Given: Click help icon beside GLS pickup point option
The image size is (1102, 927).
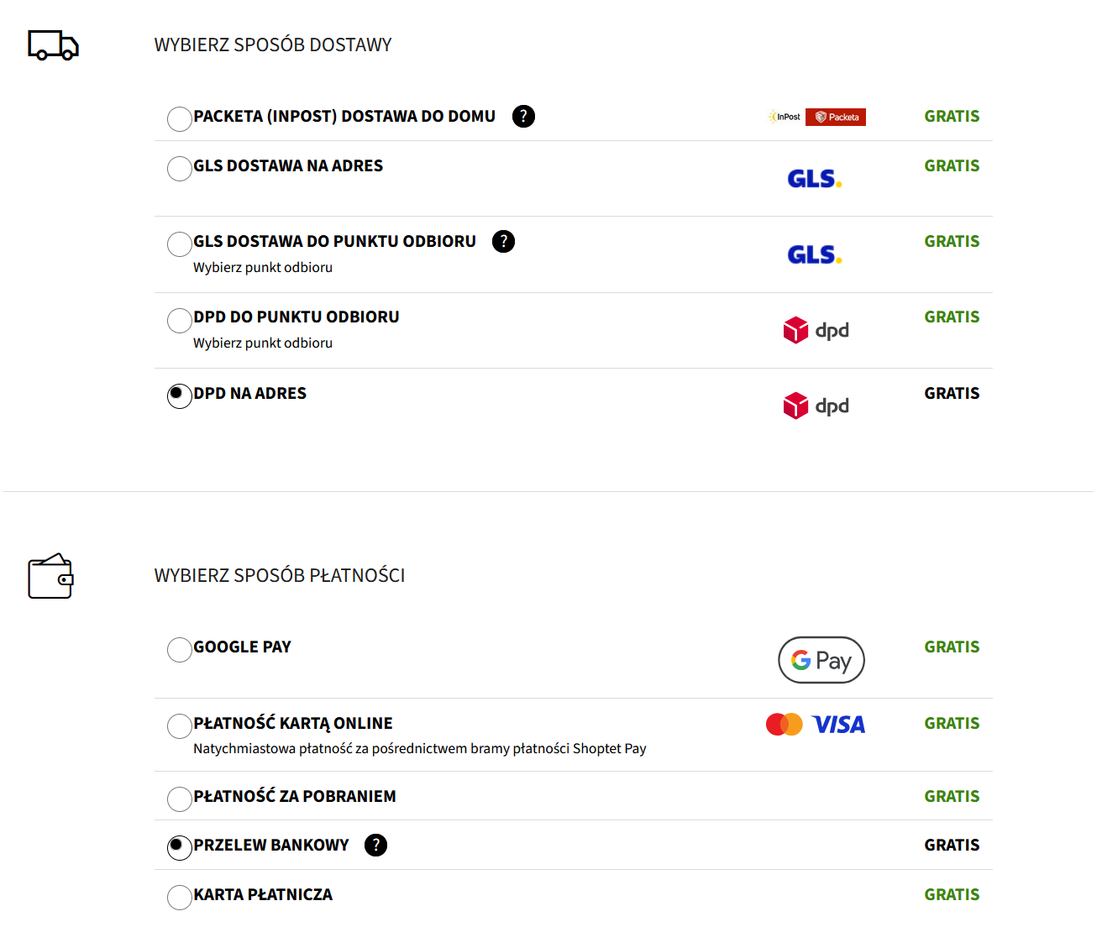Looking at the screenshot, I should pyautogui.click(x=503, y=241).
